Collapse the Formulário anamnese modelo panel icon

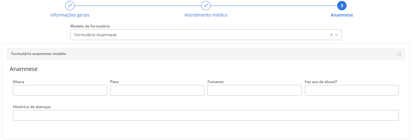click(x=399, y=54)
